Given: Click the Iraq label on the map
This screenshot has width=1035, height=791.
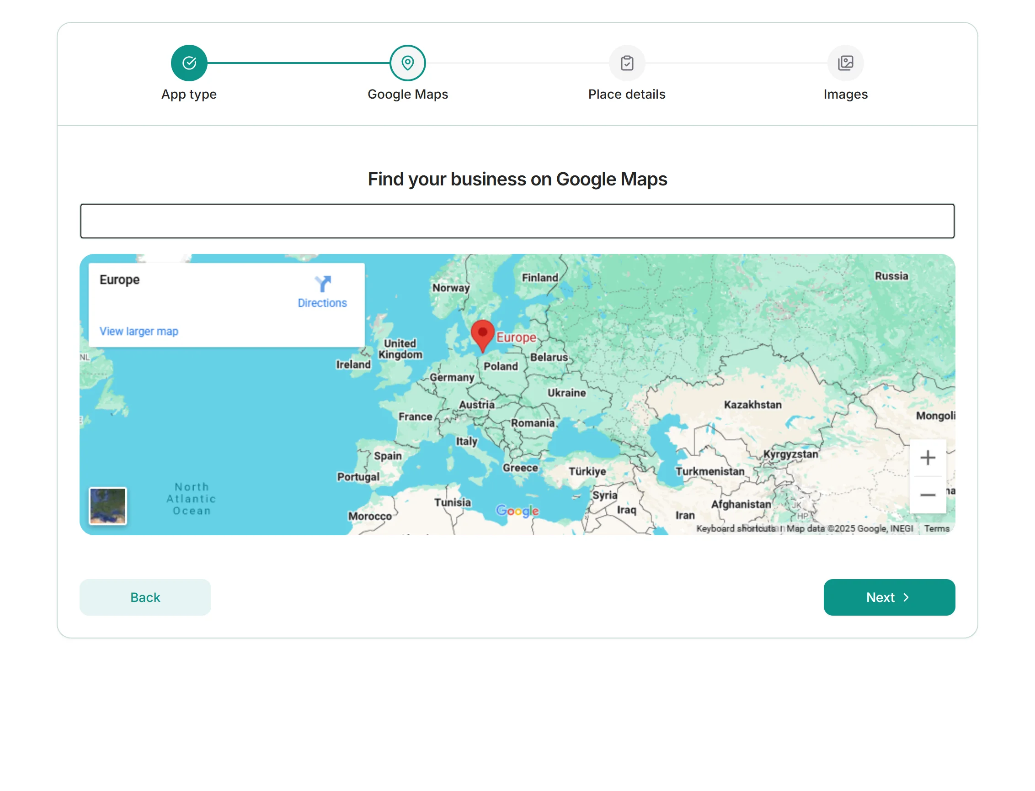Looking at the screenshot, I should 626,510.
